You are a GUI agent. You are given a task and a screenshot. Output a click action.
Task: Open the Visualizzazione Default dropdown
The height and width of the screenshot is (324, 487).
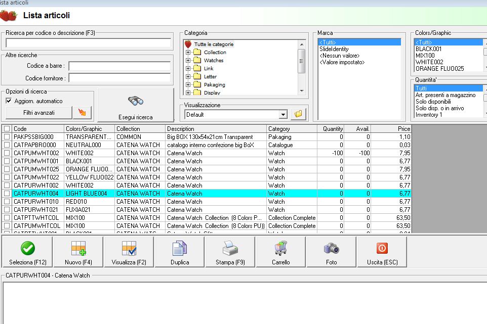tap(283, 114)
